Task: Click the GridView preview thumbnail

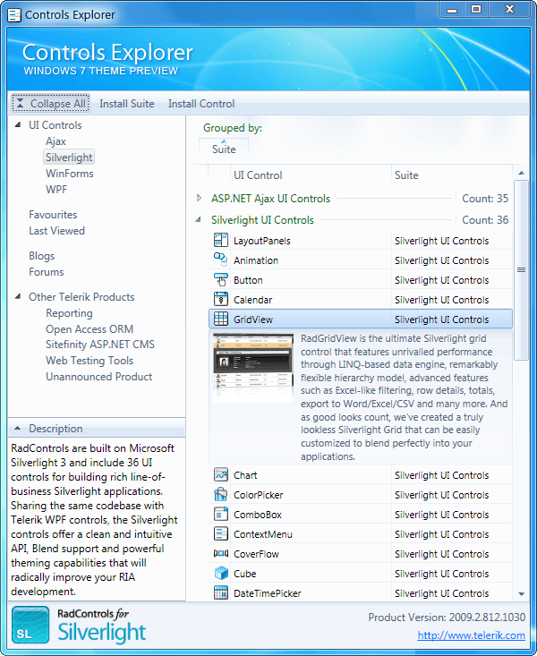Action: coord(252,367)
